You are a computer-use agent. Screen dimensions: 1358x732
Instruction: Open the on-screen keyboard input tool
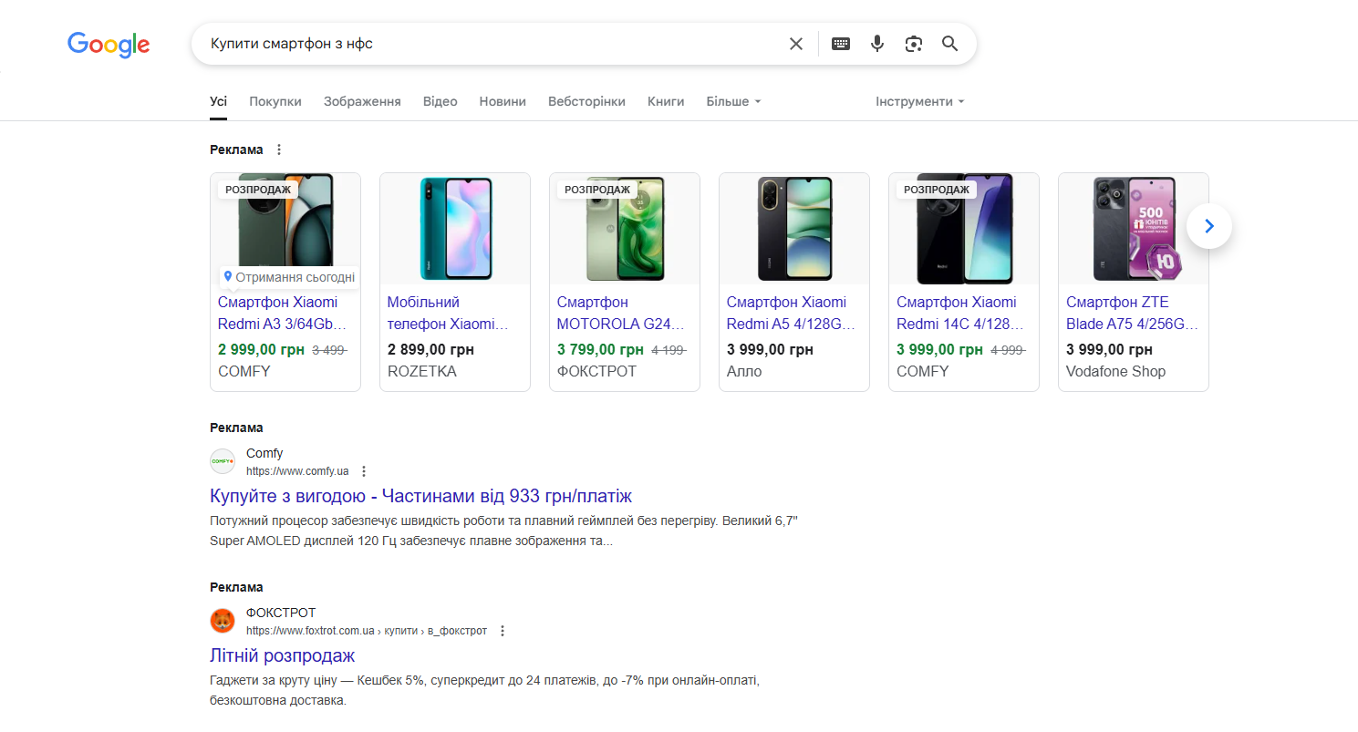pyautogui.click(x=841, y=44)
